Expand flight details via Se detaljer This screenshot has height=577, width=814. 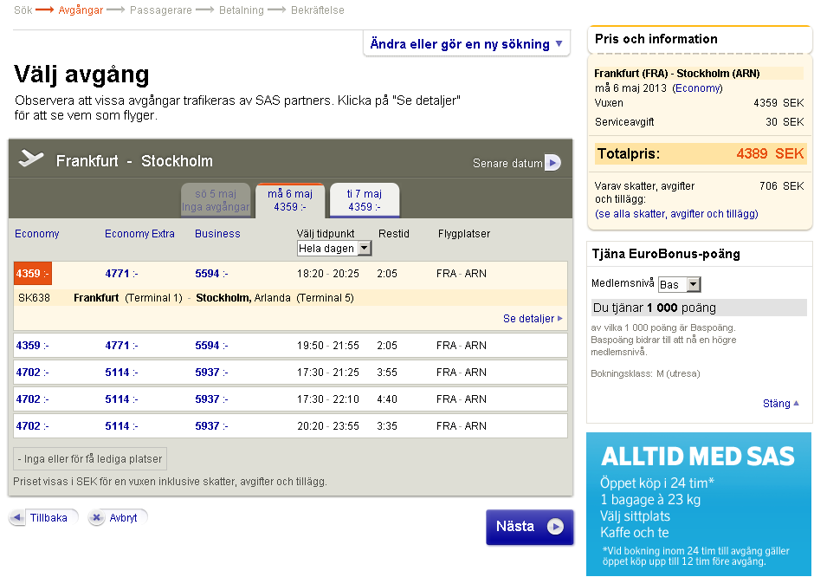[533, 319]
